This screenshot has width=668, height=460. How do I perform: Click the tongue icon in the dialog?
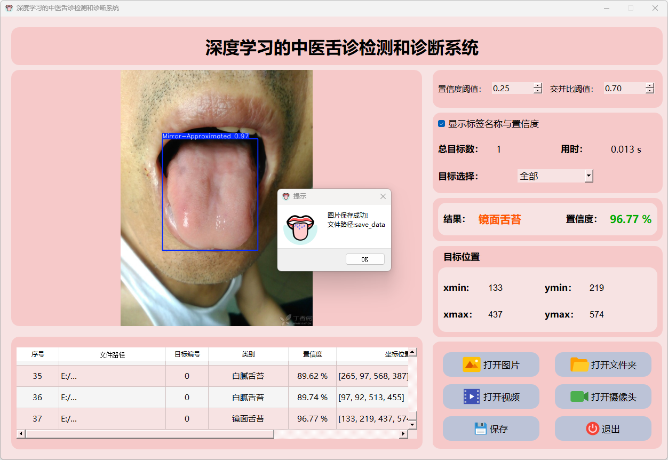click(300, 229)
